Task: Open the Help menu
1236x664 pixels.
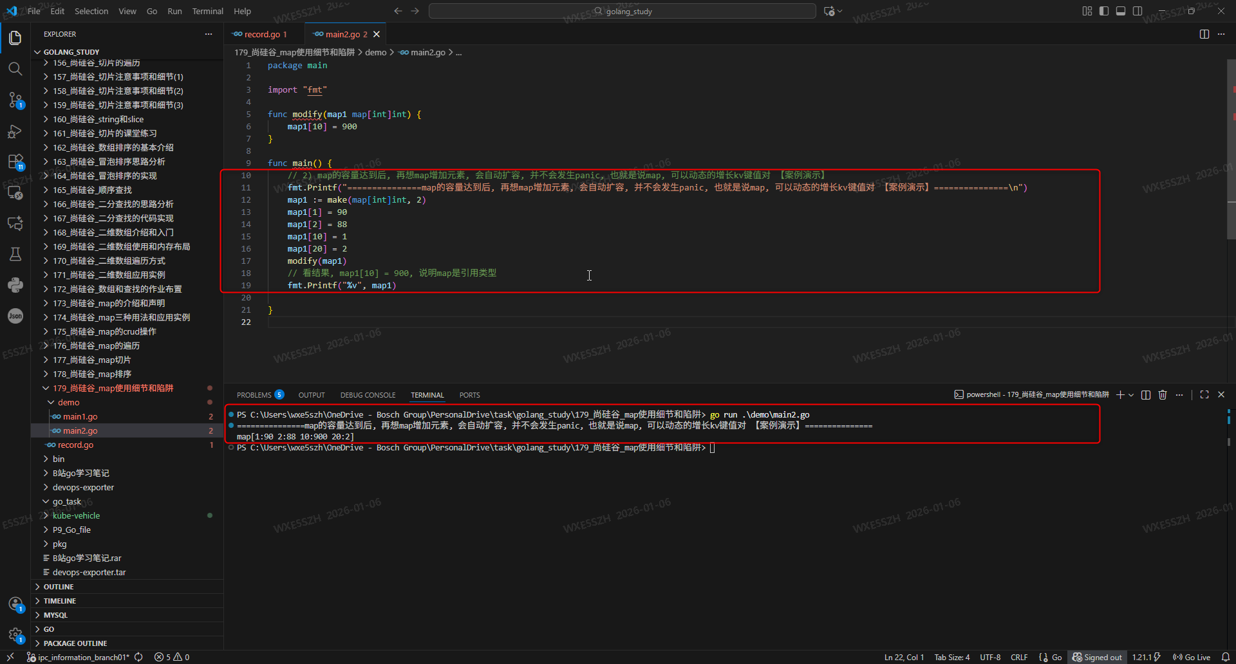Action: (242, 11)
